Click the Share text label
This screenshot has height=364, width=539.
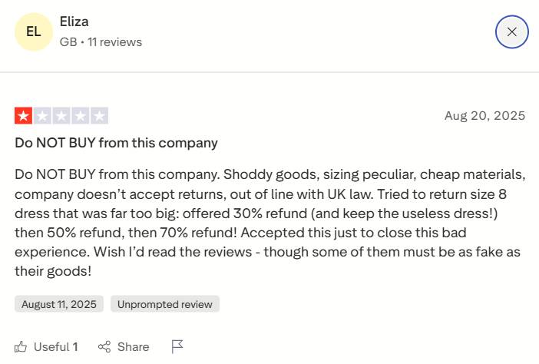pos(134,347)
